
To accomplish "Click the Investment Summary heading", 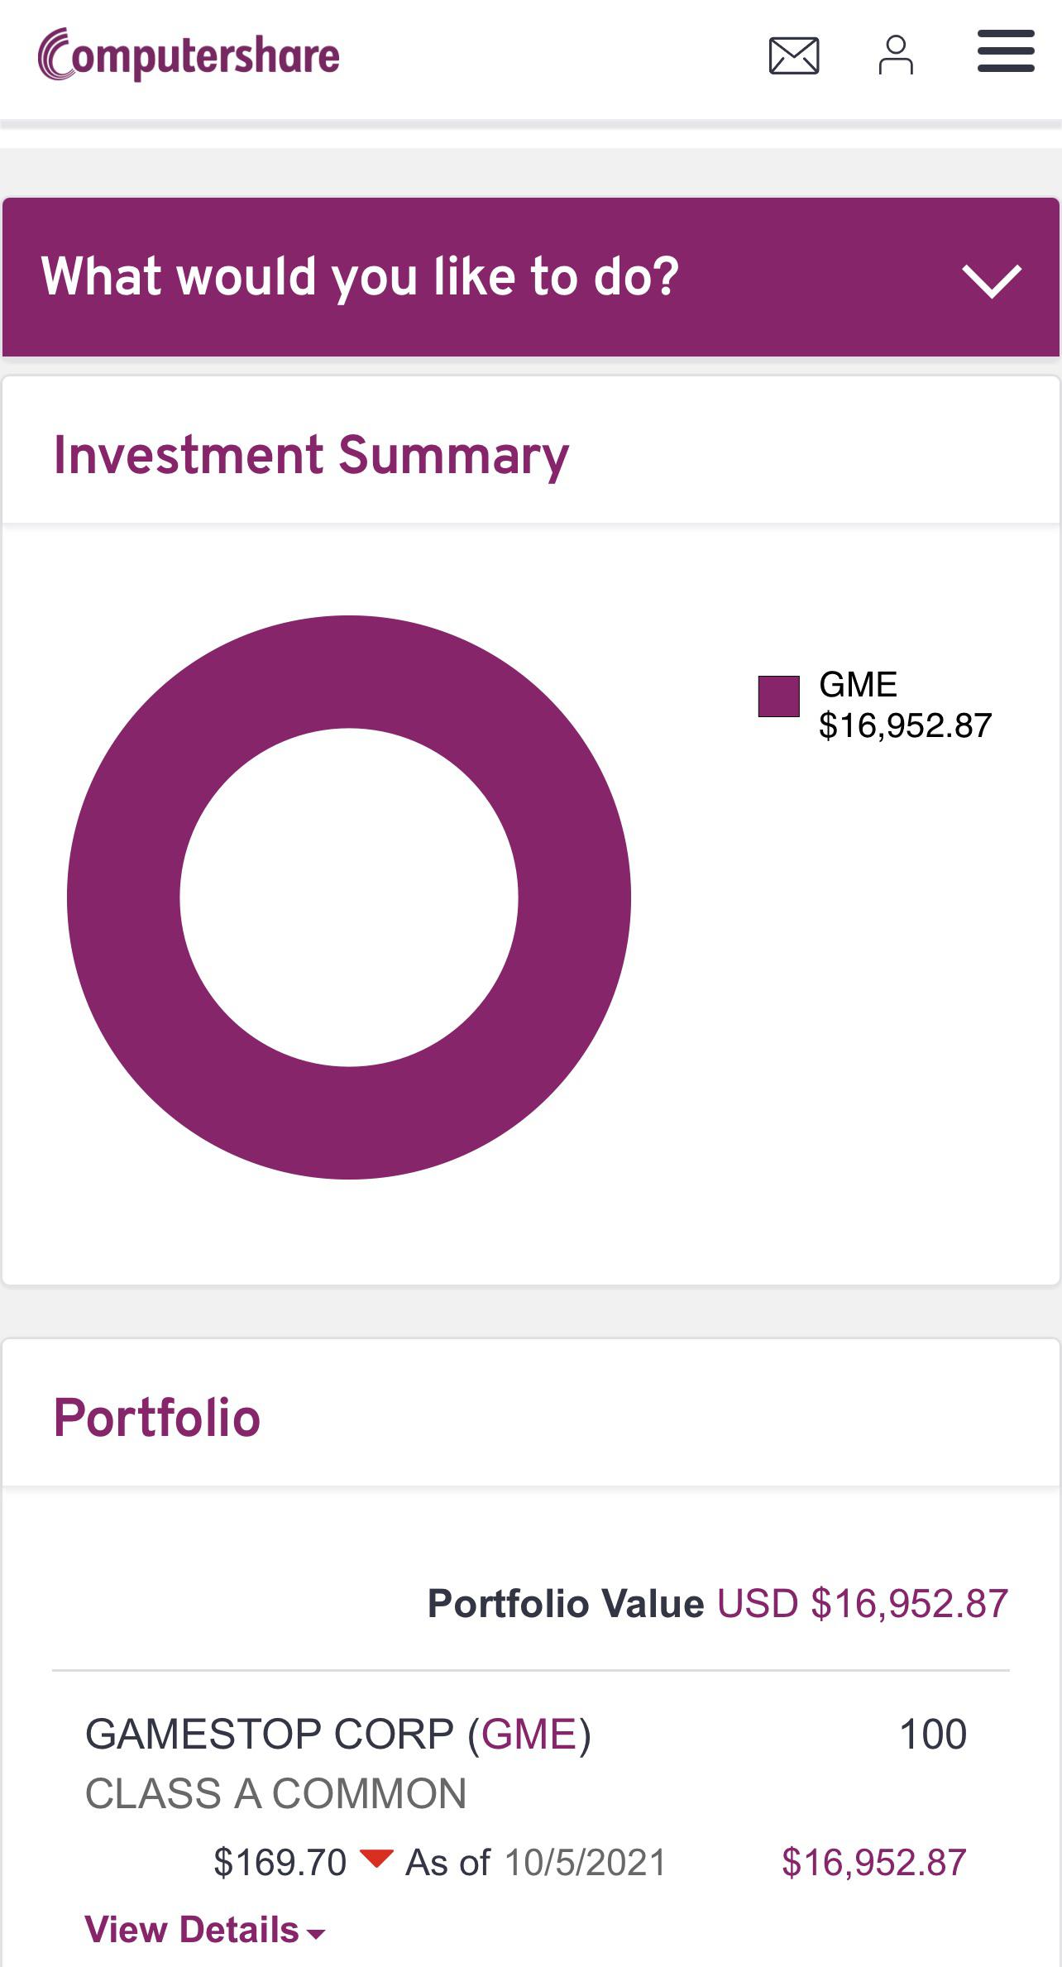I will pos(311,455).
